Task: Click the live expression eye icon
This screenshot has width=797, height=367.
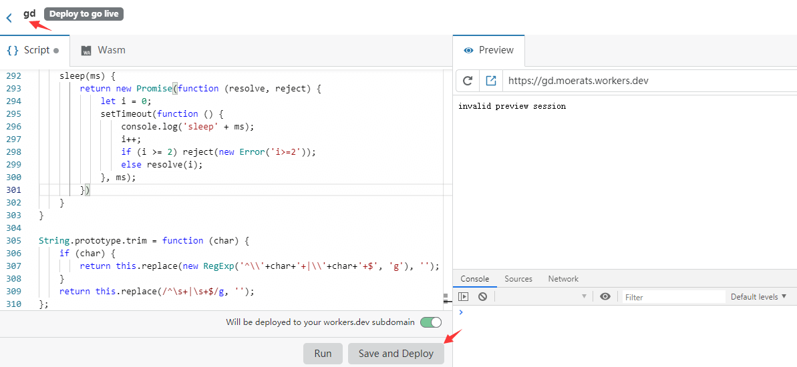Action: [x=605, y=296]
